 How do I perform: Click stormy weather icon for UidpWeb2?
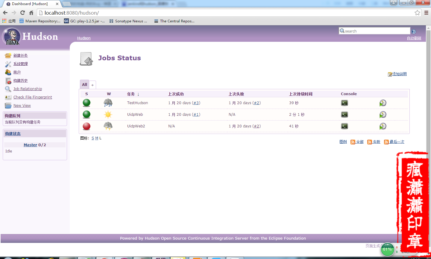click(108, 126)
